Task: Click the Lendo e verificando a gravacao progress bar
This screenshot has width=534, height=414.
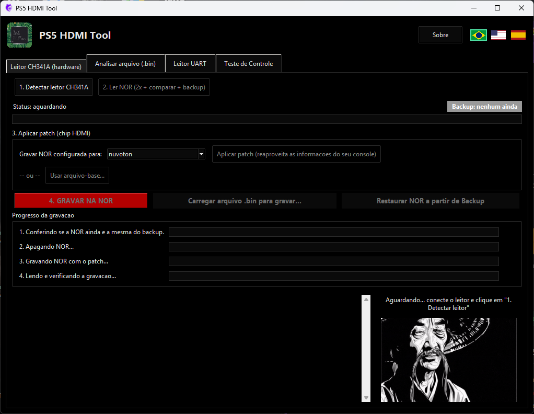Action: pyautogui.click(x=334, y=276)
